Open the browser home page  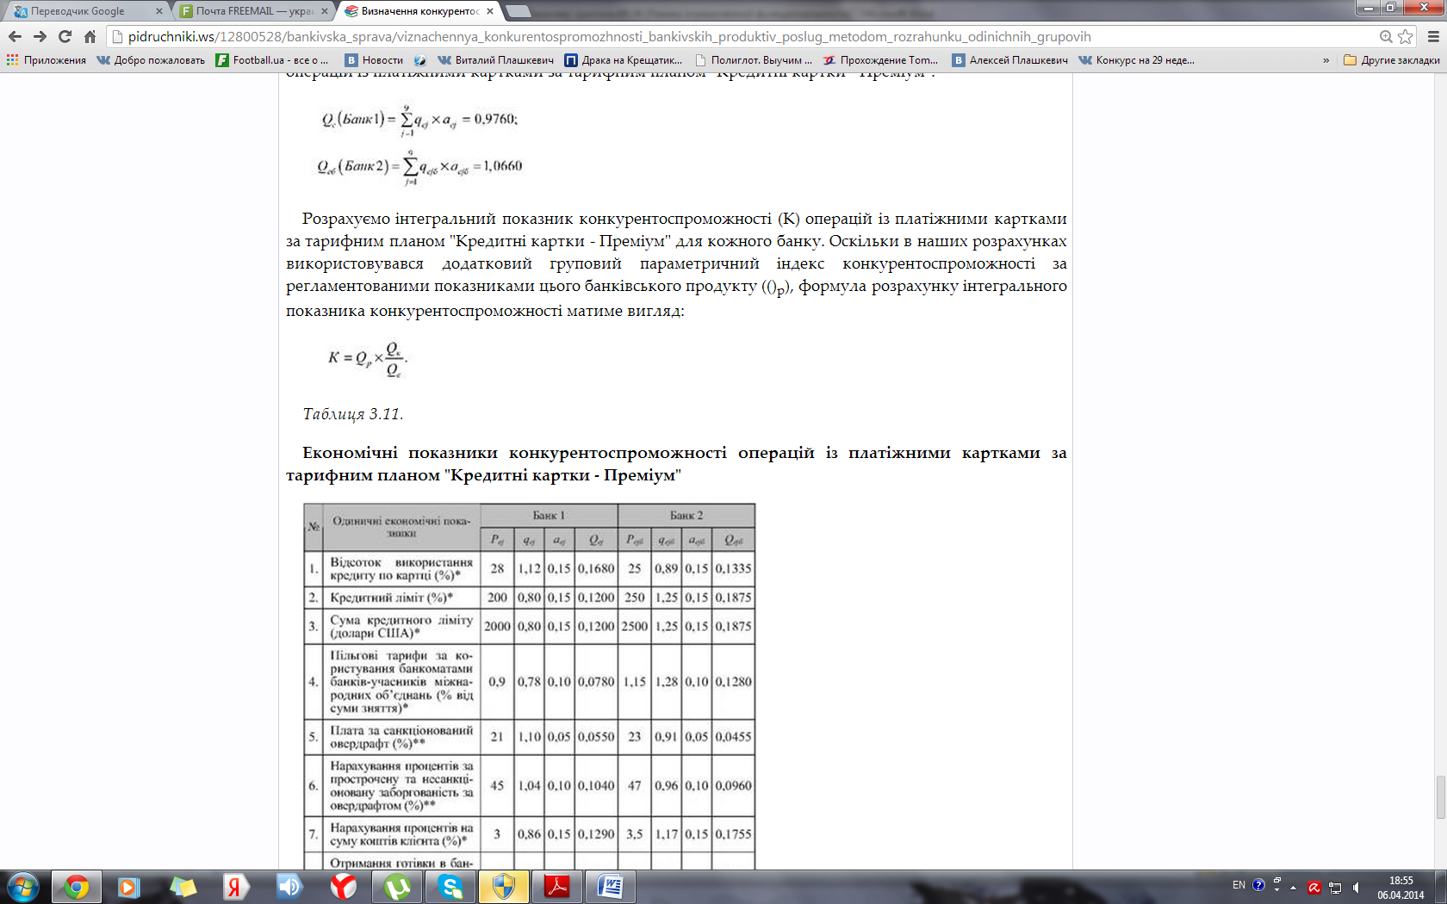click(x=90, y=36)
